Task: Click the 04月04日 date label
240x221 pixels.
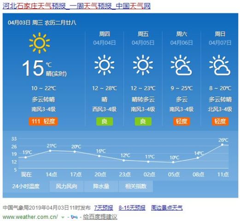Action: (x=105, y=43)
